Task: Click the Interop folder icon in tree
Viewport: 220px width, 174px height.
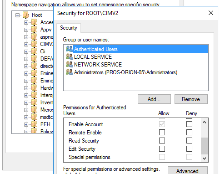Action: 35,95
